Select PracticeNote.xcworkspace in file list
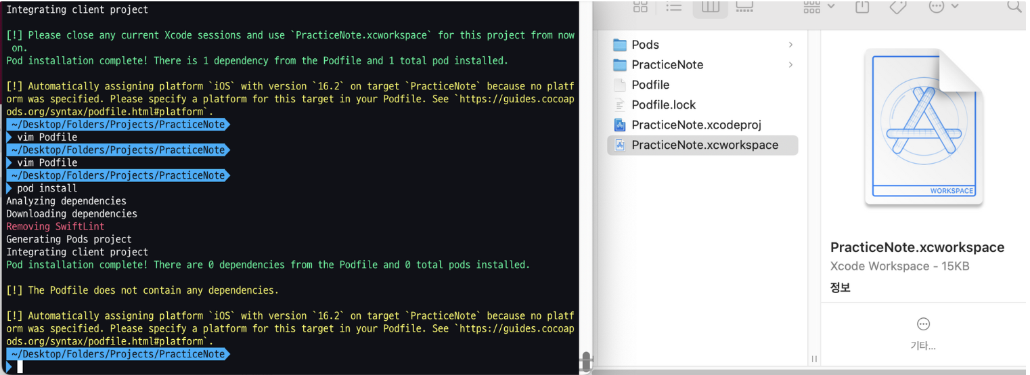 tap(702, 145)
